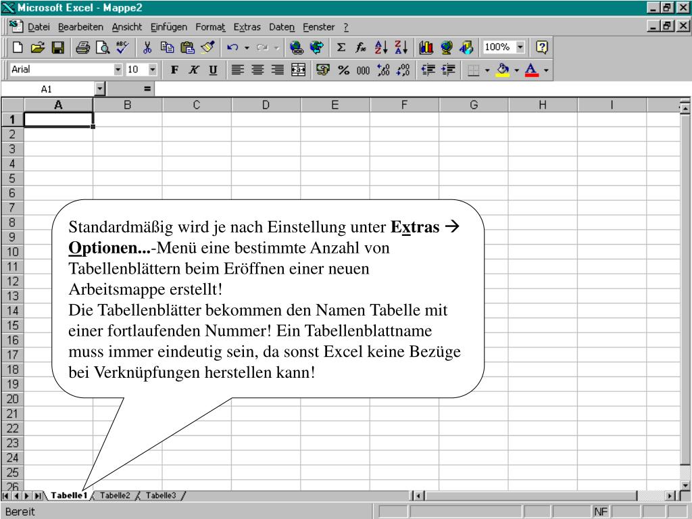This screenshot has height=519, width=692.
Task: Insert hyperlink globe icon
Action: click(x=297, y=47)
